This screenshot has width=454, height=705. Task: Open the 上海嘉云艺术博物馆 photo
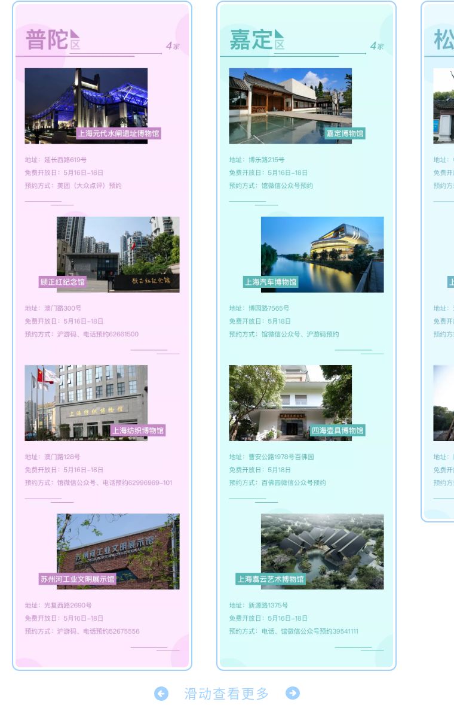[x=322, y=551]
